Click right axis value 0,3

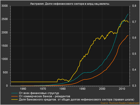134,86
